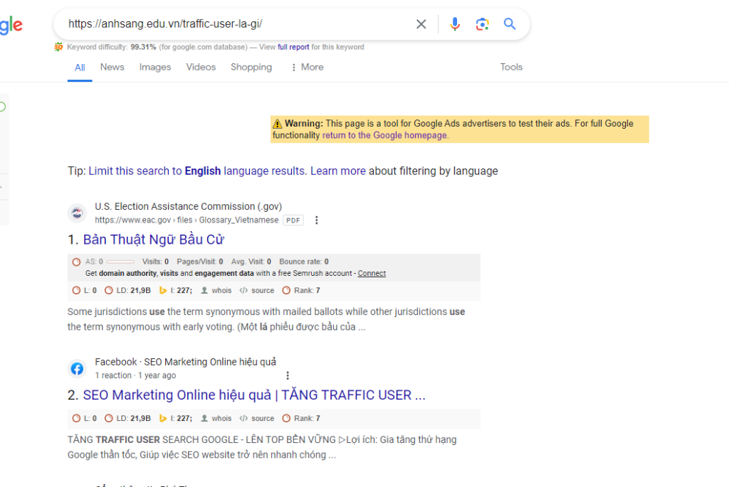Viewport: 729px width, 487px height.
Task: Expand the More search options menu
Action: (308, 68)
